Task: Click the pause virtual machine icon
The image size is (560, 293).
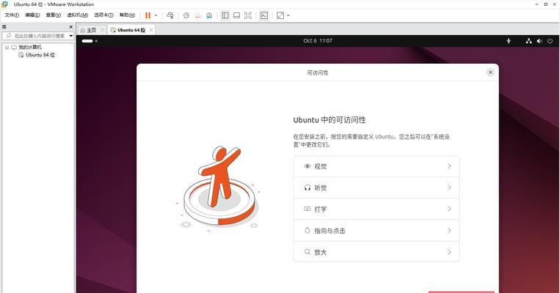Action: (x=148, y=15)
